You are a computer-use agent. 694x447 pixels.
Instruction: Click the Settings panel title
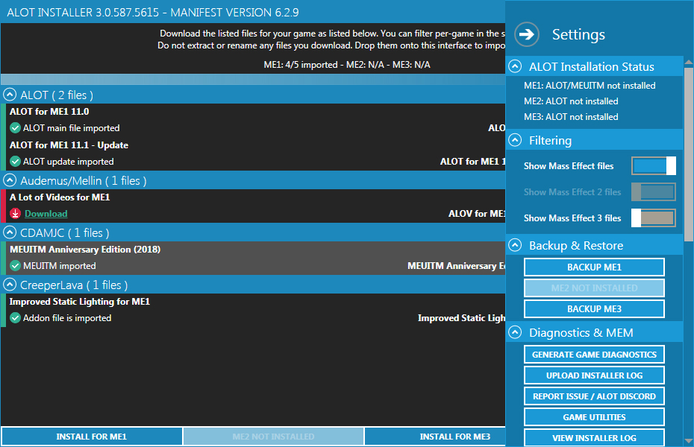(x=578, y=34)
